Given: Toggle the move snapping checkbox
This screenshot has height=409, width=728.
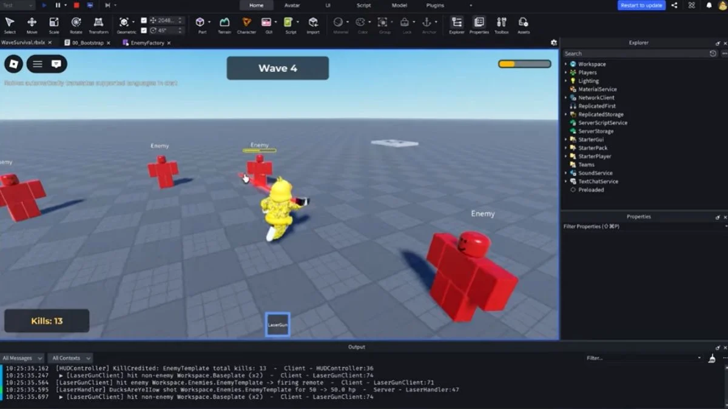Looking at the screenshot, I should (x=144, y=20).
